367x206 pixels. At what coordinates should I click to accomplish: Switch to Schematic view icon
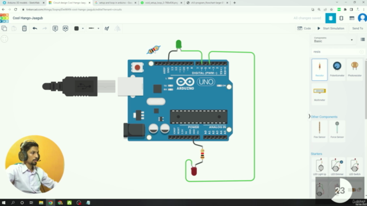[341, 18]
